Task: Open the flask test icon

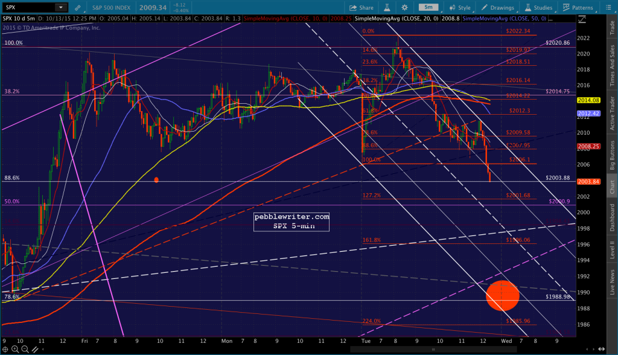Action: tap(387, 7)
